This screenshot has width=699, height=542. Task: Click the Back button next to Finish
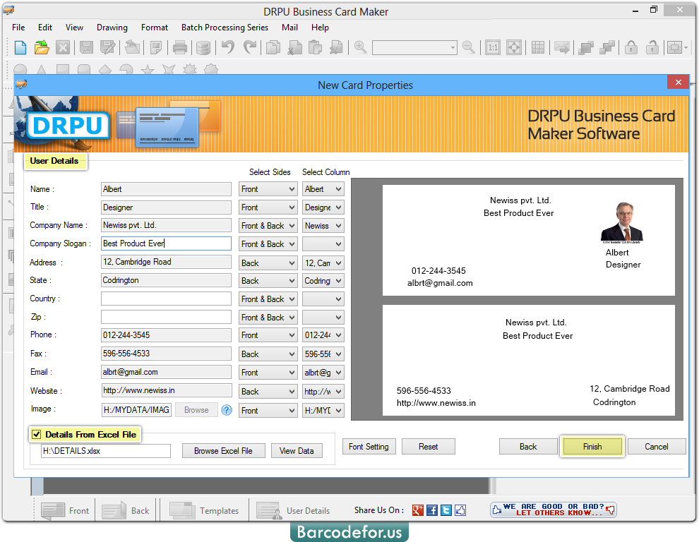coord(528,447)
